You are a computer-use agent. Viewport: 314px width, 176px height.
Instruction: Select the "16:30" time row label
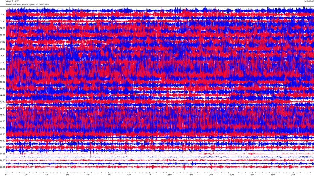(x=3, y=121)
